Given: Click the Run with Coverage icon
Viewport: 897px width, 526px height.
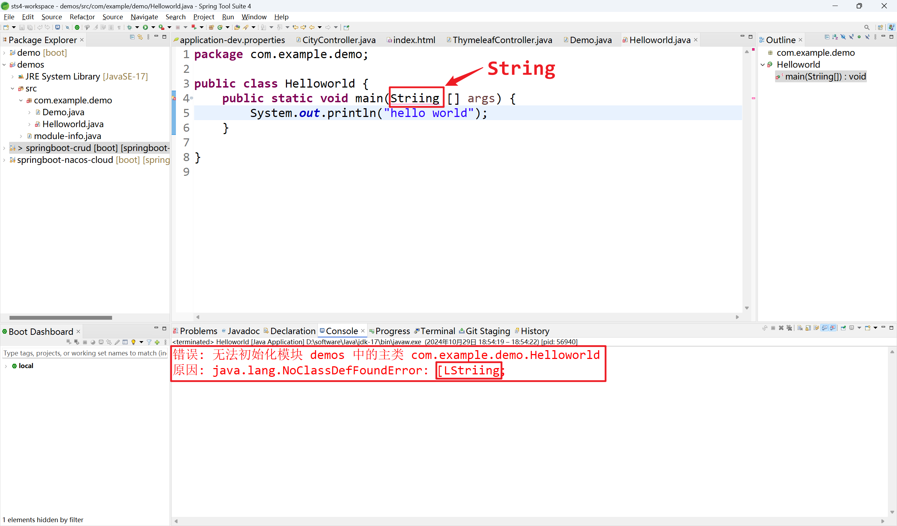Looking at the screenshot, I should point(162,27).
